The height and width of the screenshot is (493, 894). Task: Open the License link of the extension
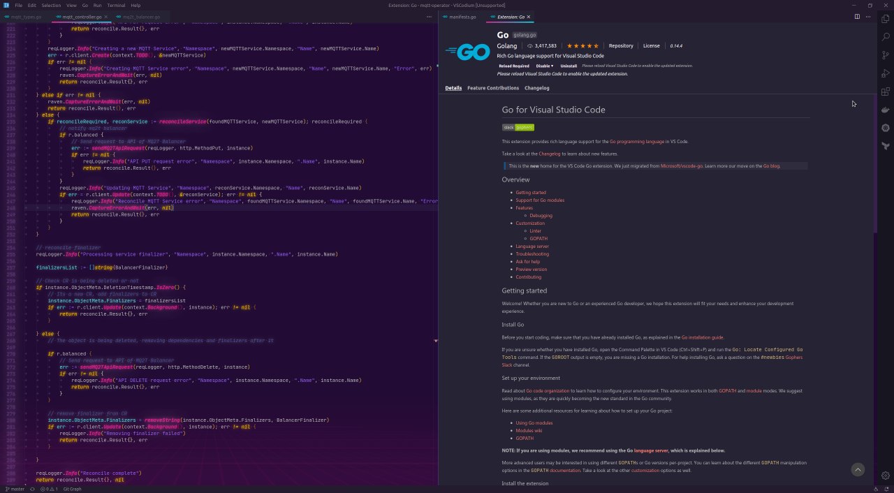(651, 46)
